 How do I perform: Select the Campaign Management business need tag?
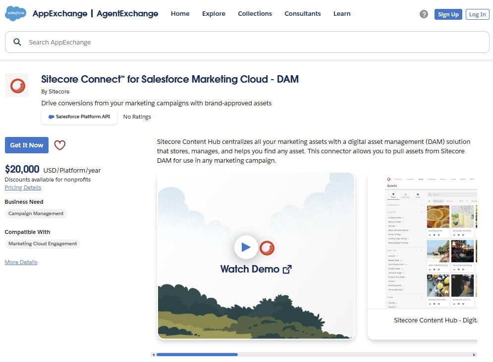36,213
